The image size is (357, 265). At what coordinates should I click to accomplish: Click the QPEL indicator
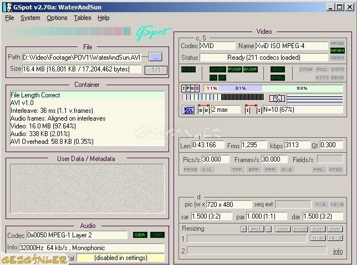tap(277, 77)
